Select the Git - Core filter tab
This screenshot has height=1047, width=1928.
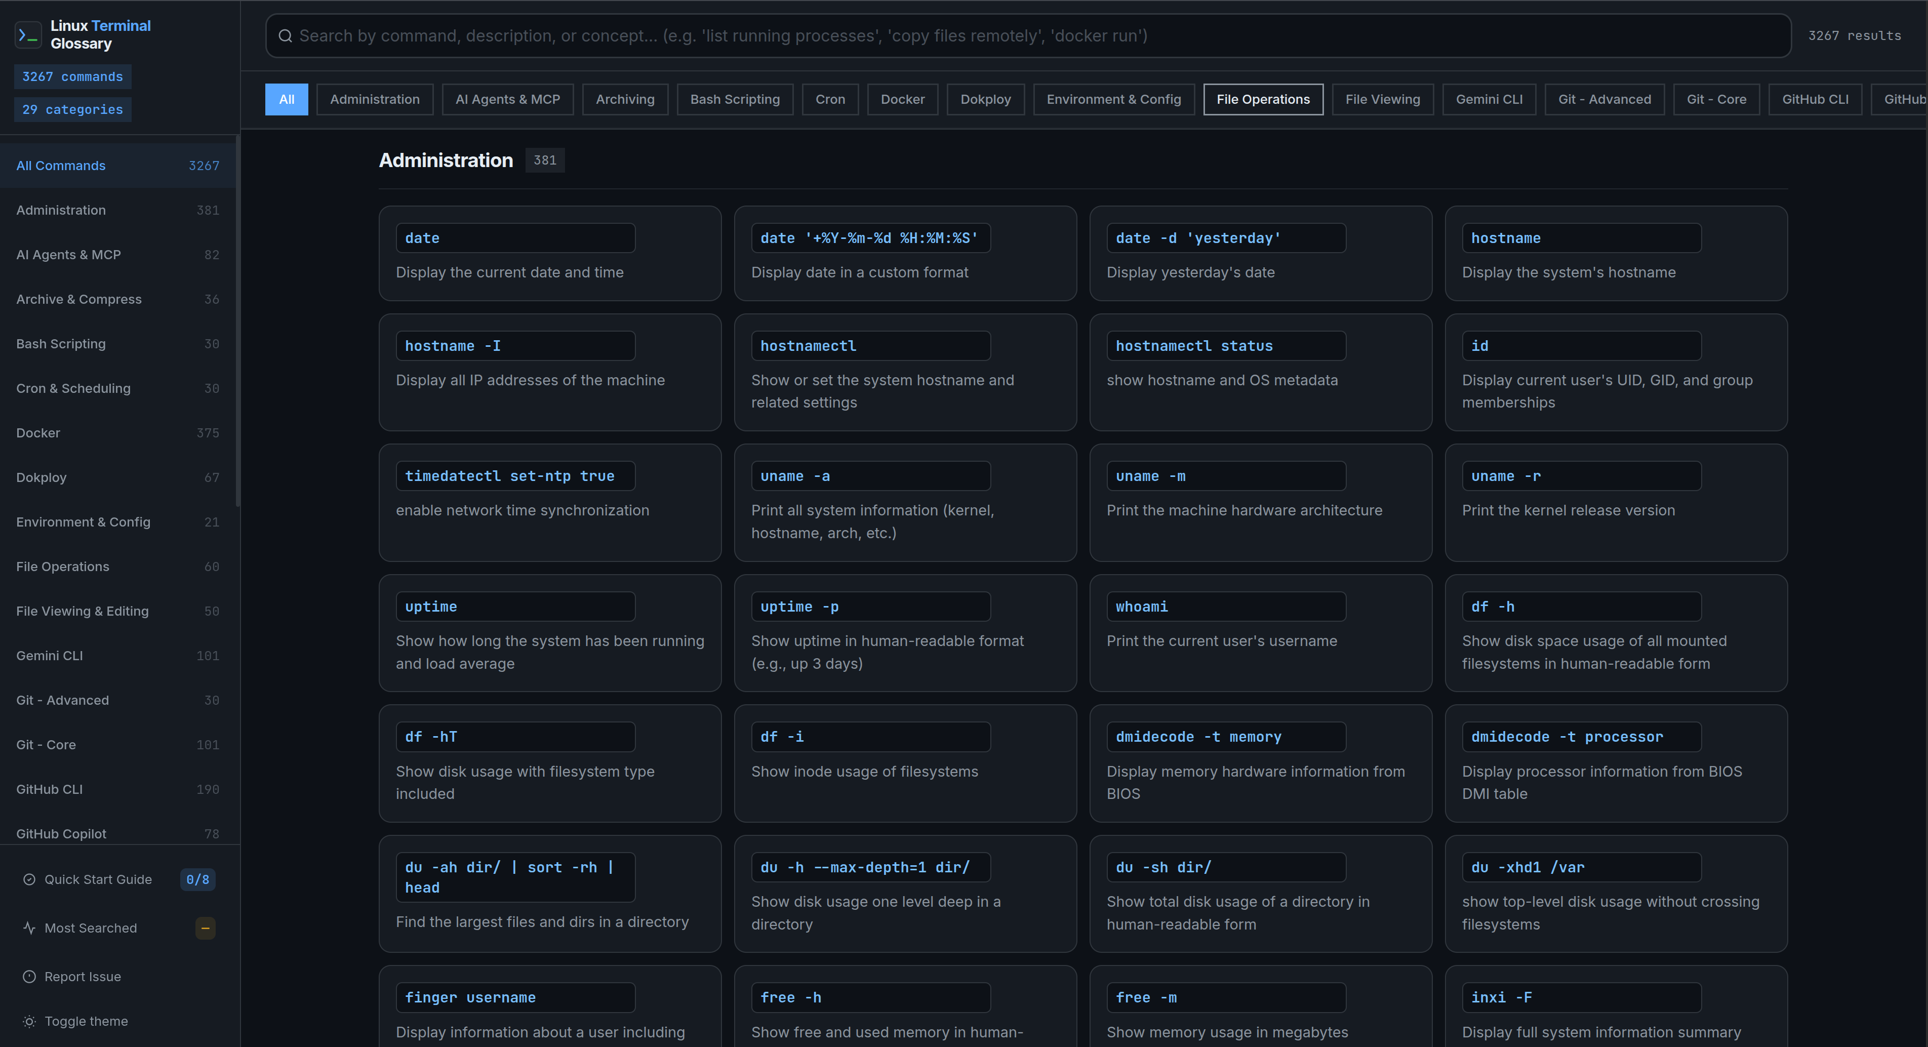pos(1716,100)
